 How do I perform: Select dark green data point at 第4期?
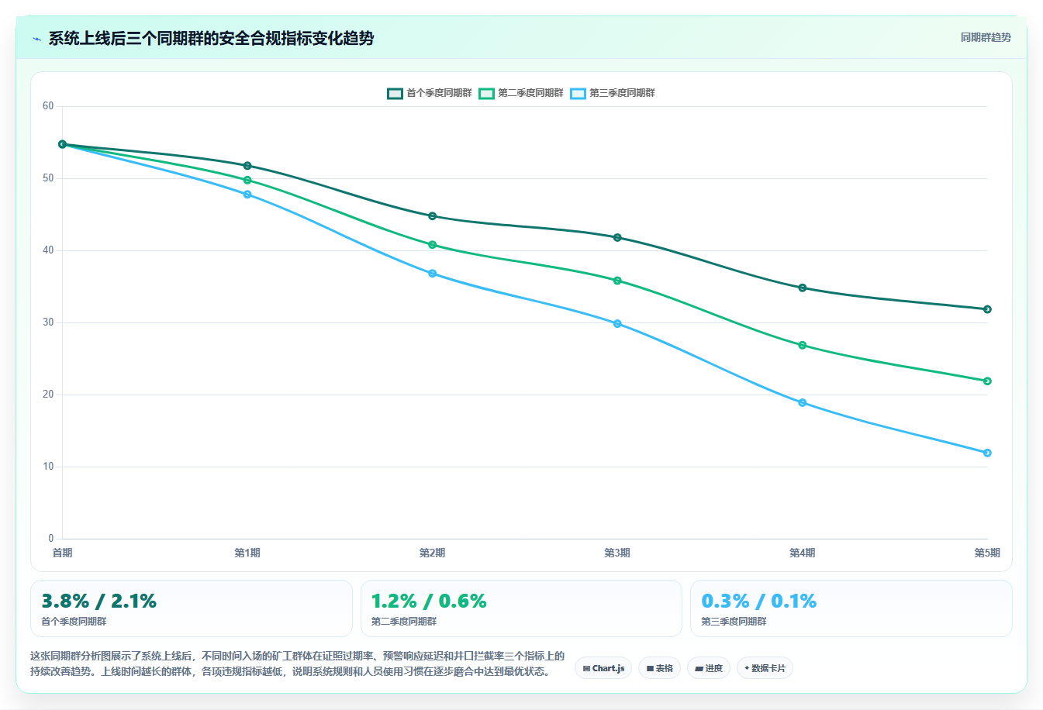coord(803,288)
